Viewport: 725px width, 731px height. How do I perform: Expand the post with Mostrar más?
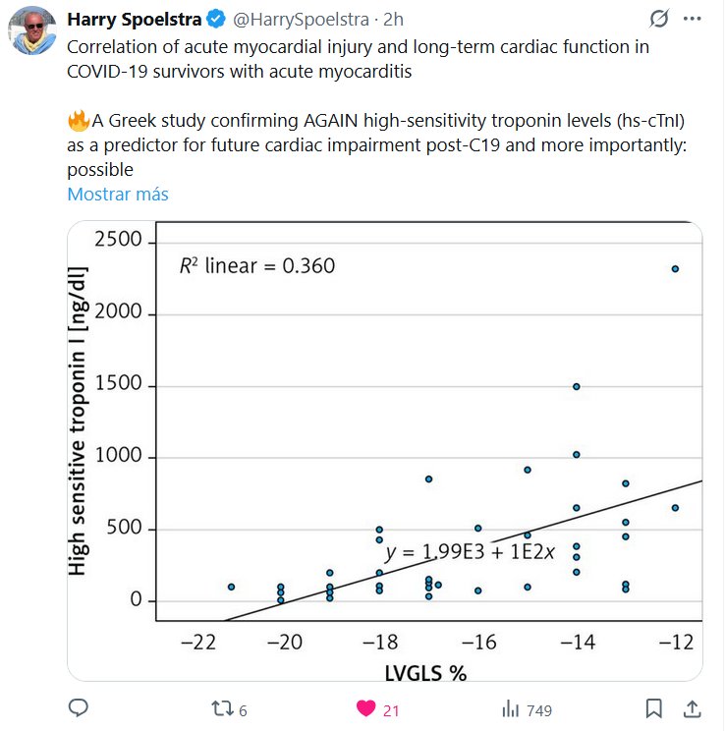(x=118, y=194)
